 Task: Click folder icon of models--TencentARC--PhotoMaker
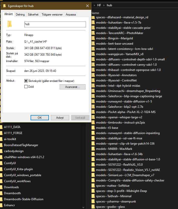93,33
